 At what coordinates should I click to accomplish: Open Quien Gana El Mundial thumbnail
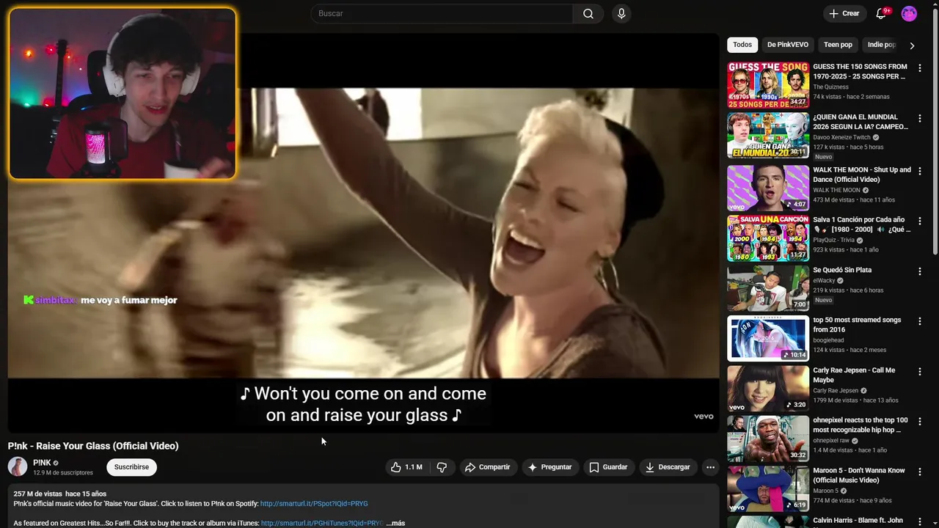(768, 135)
